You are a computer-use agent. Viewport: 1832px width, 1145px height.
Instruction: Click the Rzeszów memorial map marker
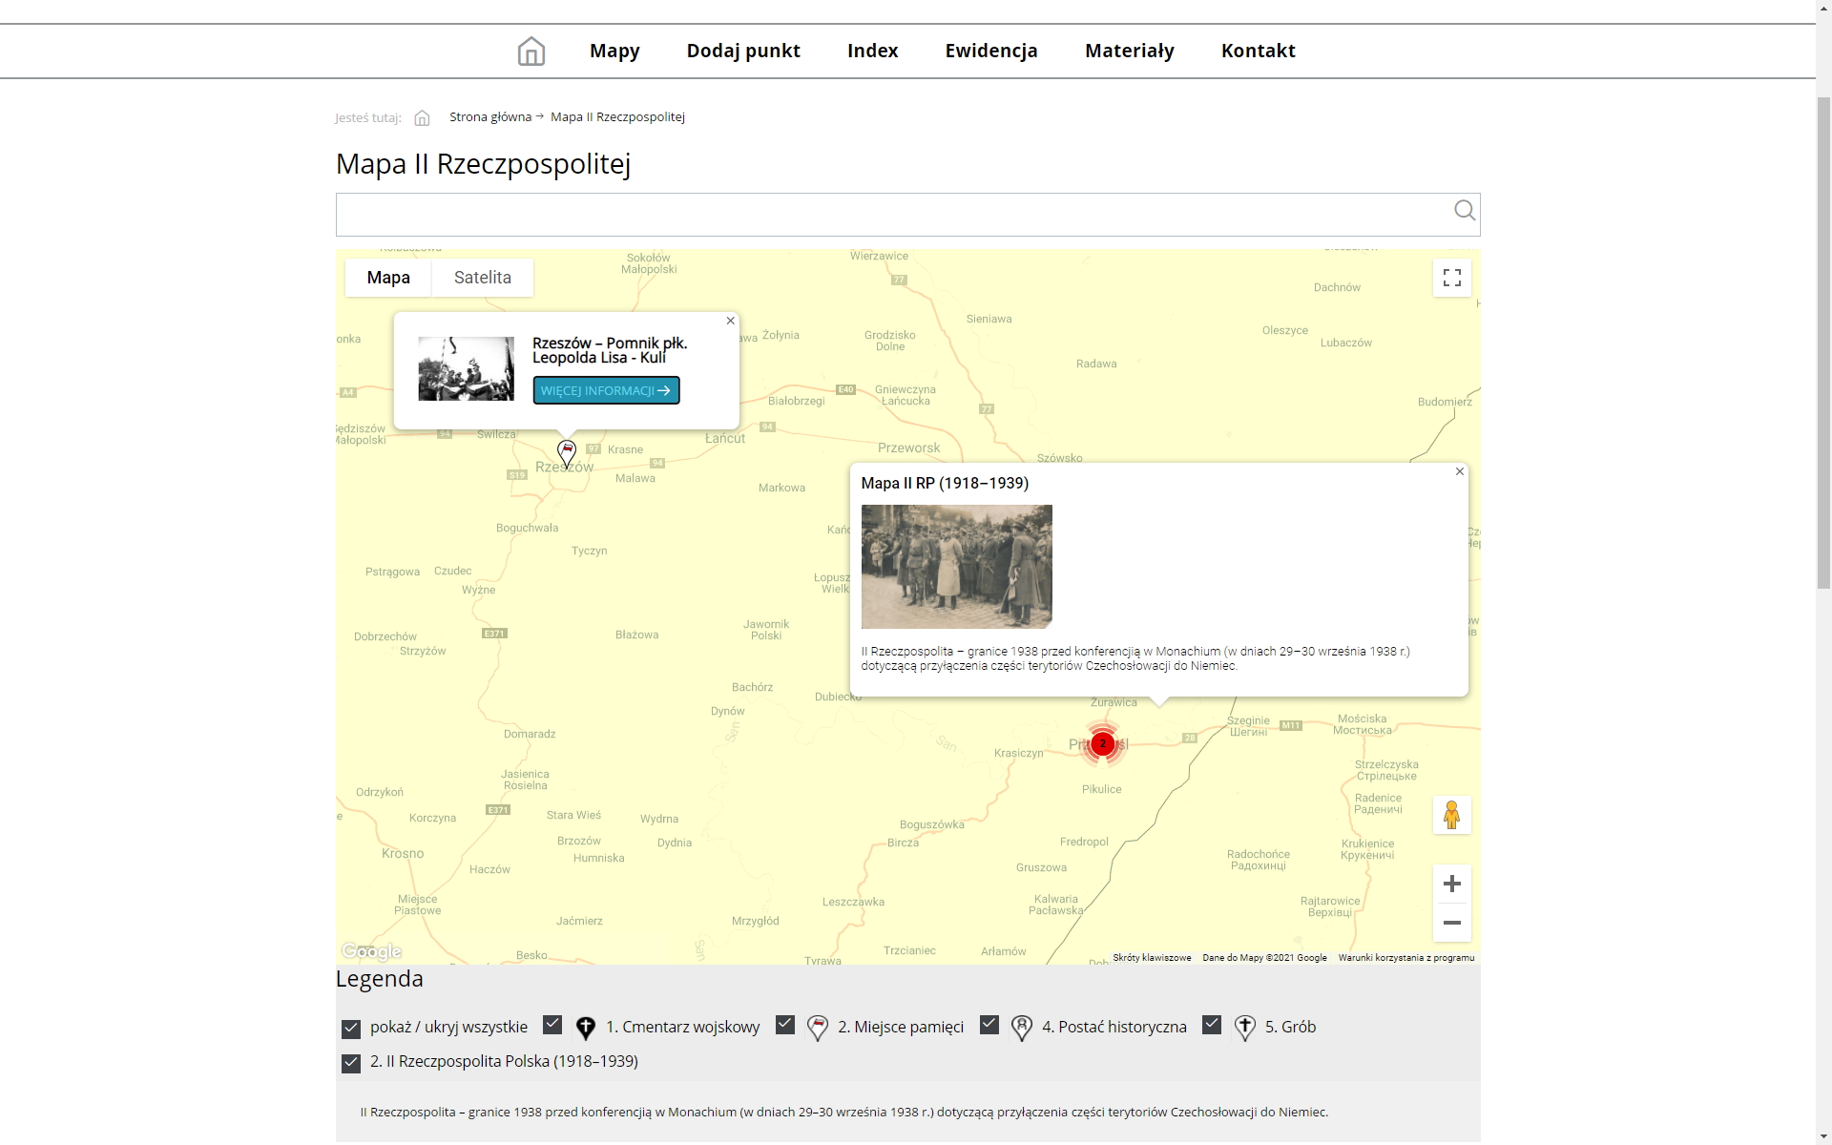click(x=567, y=452)
